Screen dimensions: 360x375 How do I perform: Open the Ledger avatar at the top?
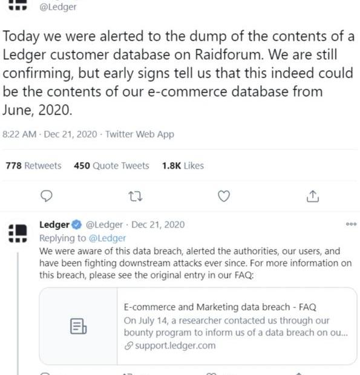tap(18, 5)
